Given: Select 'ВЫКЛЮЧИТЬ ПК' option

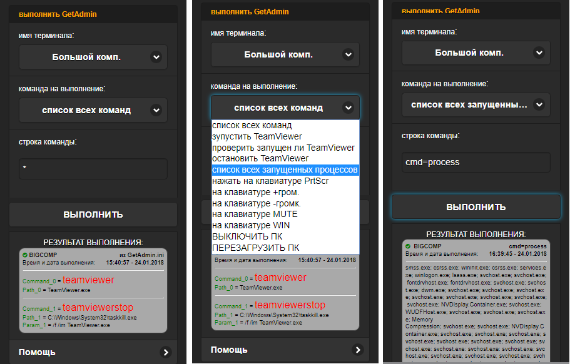Looking at the screenshot, I should pos(285,236).
